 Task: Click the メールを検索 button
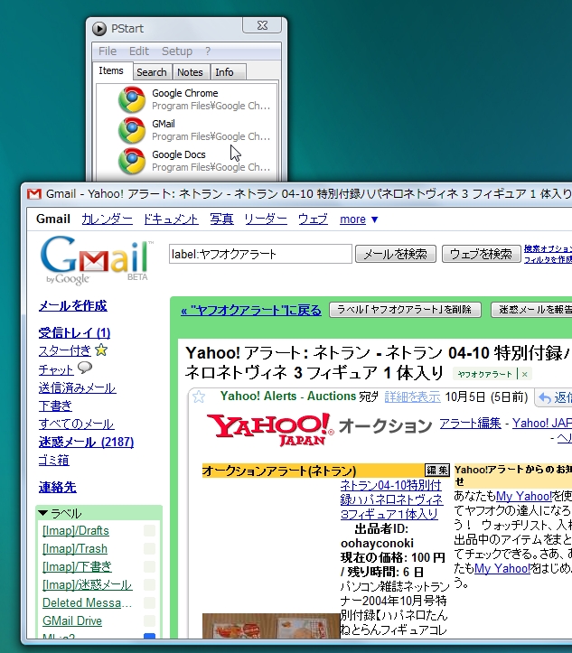tap(396, 254)
